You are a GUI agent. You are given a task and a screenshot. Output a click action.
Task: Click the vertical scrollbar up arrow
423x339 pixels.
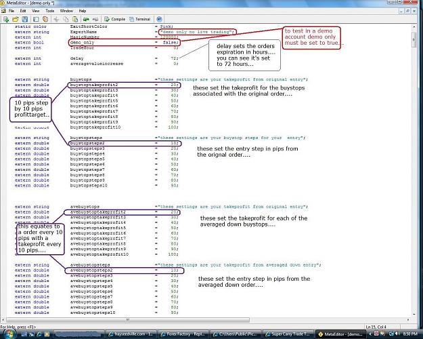[414, 26]
